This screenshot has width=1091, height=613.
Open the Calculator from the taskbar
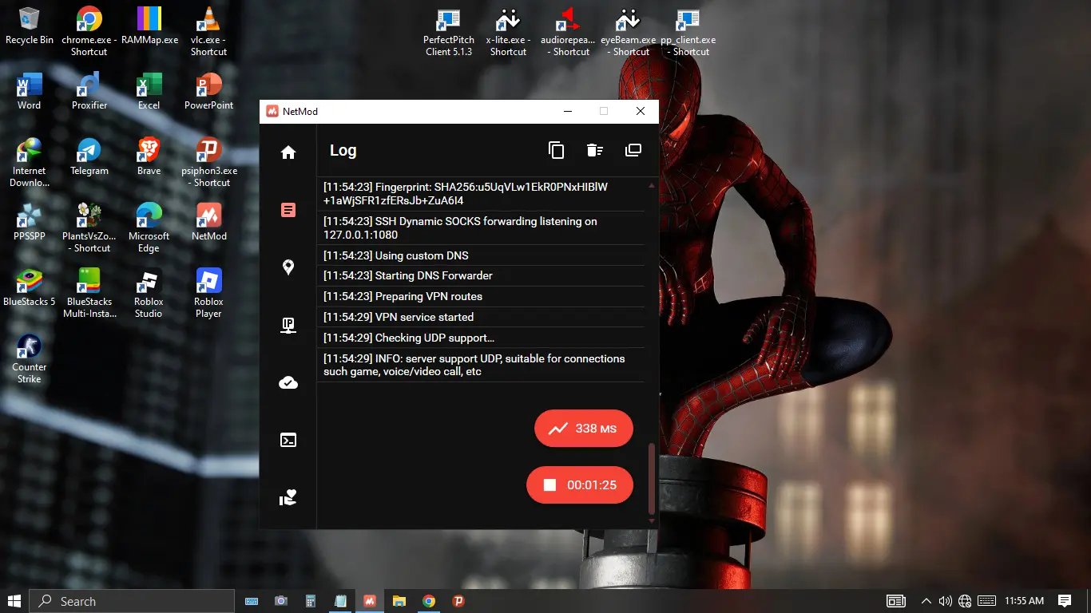(x=311, y=601)
